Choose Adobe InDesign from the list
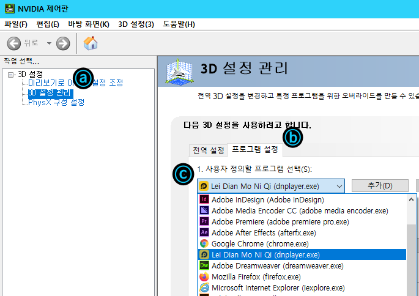419x296 pixels. coord(302,199)
